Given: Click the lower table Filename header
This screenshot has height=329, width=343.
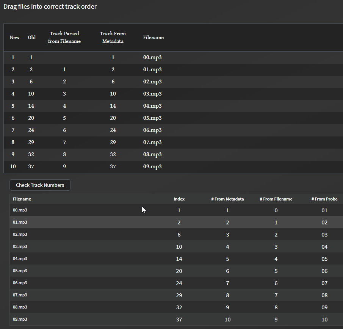Looking at the screenshot, I should [22, 199].
